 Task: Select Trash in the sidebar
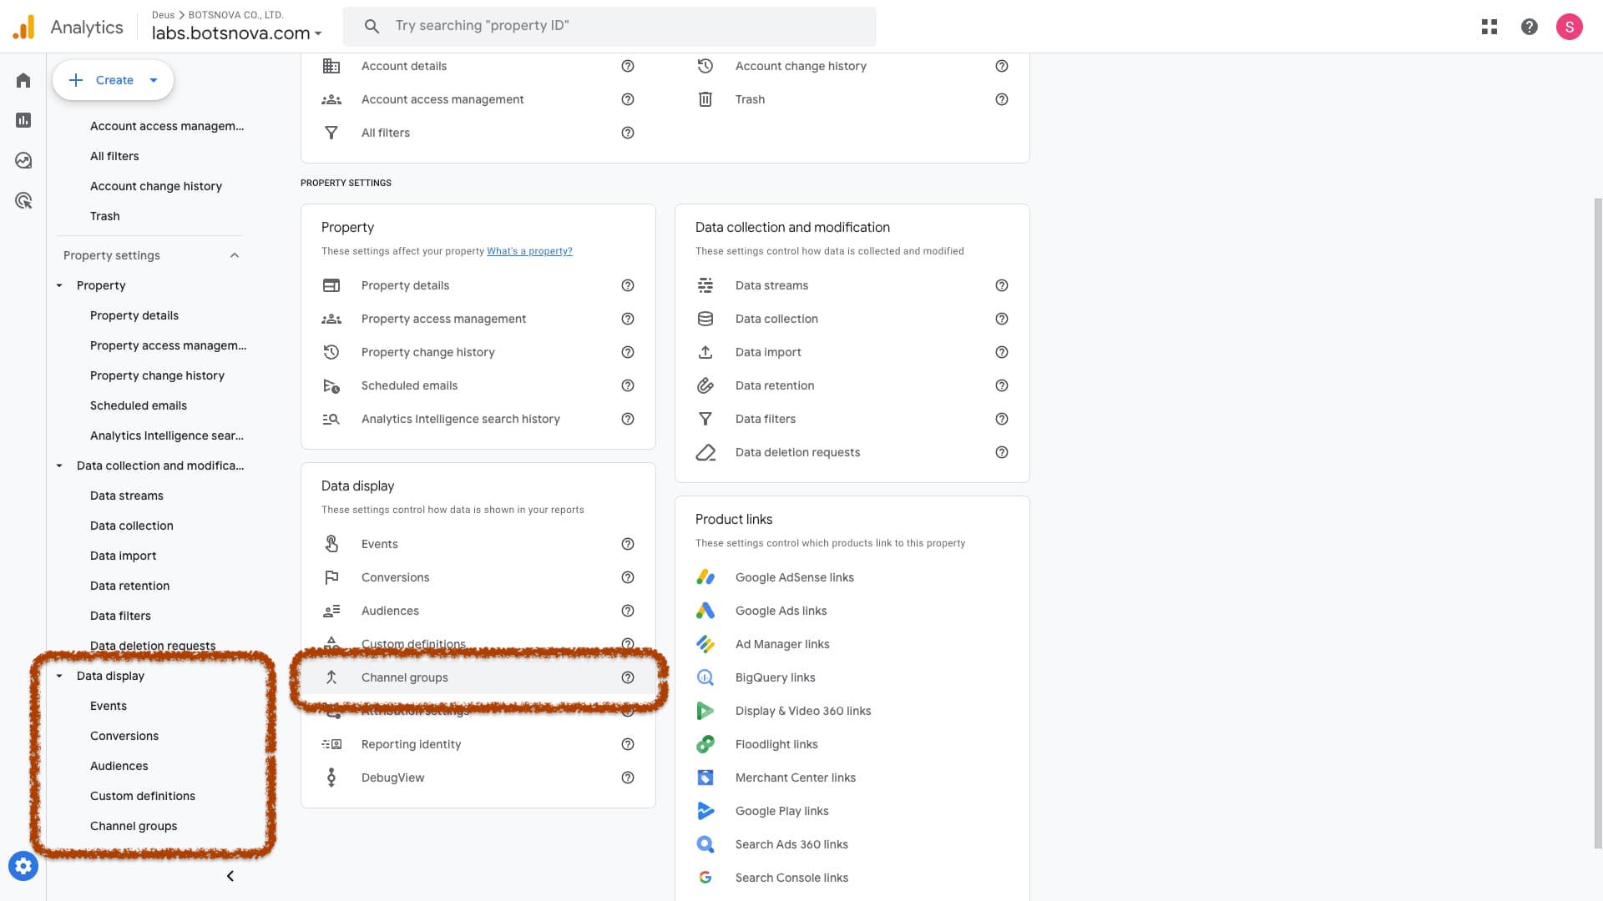(105, 216)
